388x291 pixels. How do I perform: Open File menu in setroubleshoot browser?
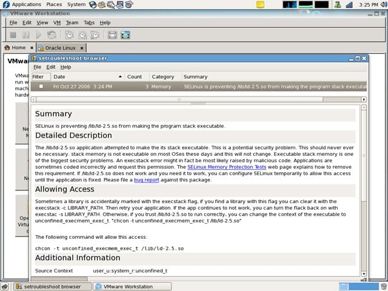click(38, 67)
